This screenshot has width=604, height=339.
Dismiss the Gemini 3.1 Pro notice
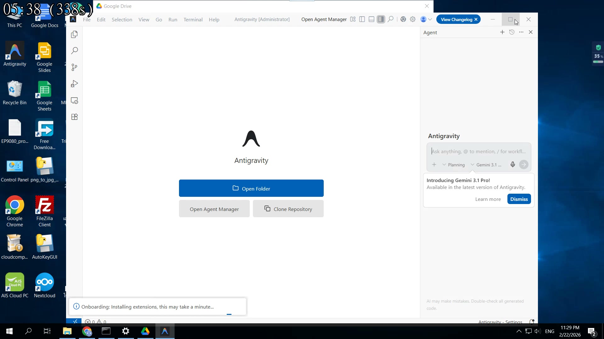coord(519,199)
